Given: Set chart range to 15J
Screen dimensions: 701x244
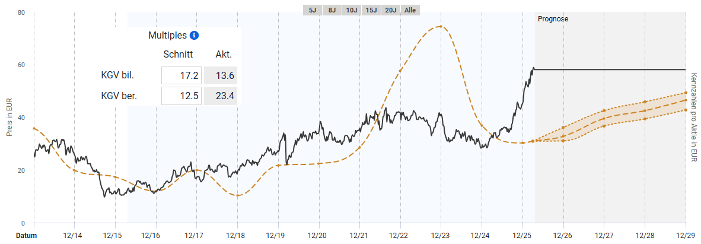Looking at the screenshot, I should 371,10.
